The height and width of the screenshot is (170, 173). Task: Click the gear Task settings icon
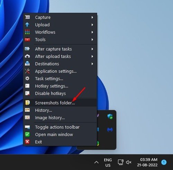point(27,78)
